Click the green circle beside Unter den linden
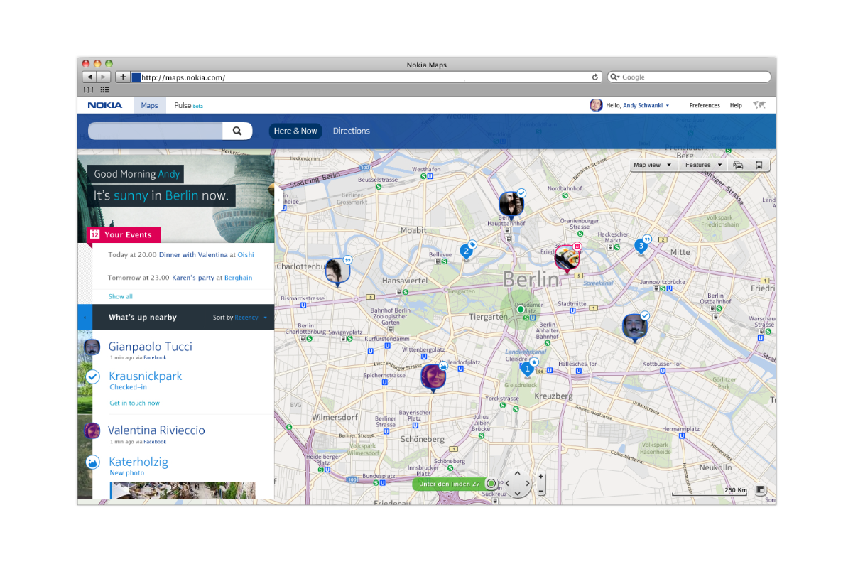Screen dimensions: 853x569 (491, 484)
